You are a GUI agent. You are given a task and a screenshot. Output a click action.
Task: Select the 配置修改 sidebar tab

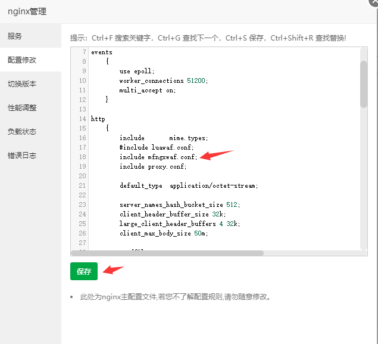pyautogui.click(x=22, y=60)
